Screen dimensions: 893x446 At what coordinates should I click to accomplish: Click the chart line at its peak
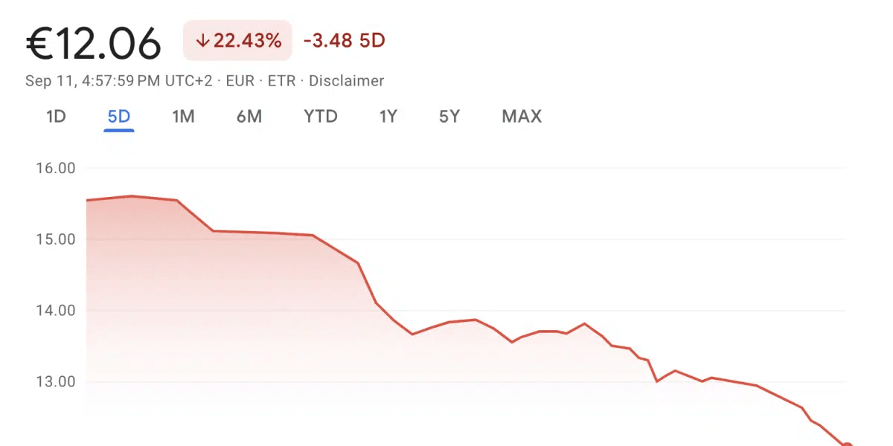tap(132, 195)
